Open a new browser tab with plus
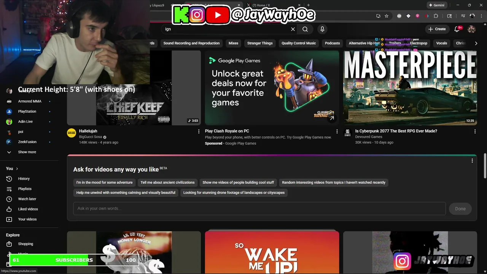This screenshot has height=274, width=487. coord(308,5)
